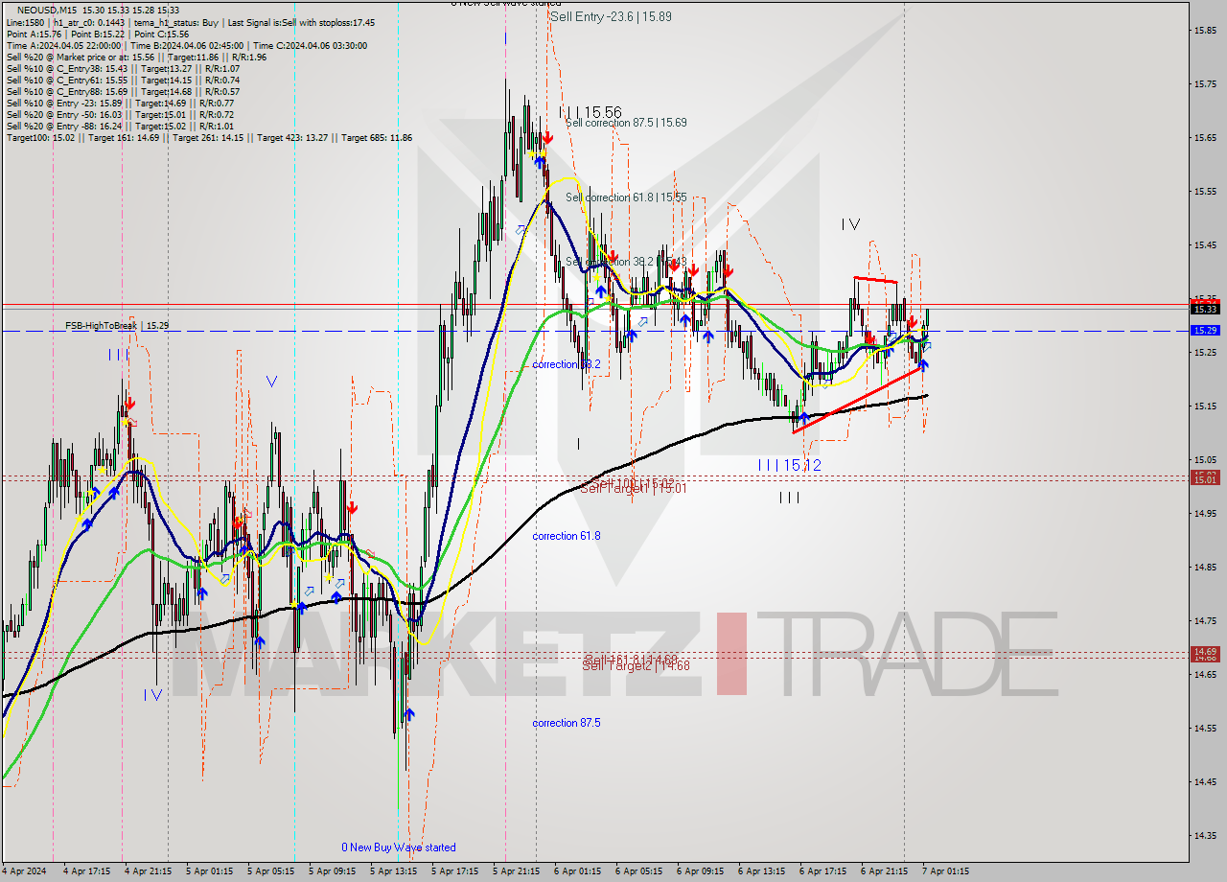This screenshot has height=882, width=1227.
Task: Click the red 14.69 price tag on axis
Action: pyautogui.click(x=1205, y=653)
